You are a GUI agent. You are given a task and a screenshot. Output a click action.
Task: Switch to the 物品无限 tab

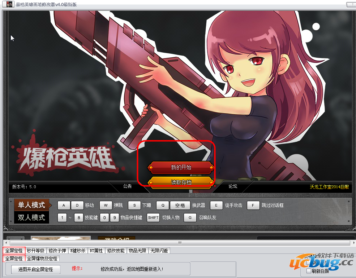click(x=138, y=251)
